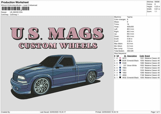Viewport: 161px width, 114px height.
Task: Pick the blue swatch next to 7051
Action: pyautogui.click(x=120, y=70)
